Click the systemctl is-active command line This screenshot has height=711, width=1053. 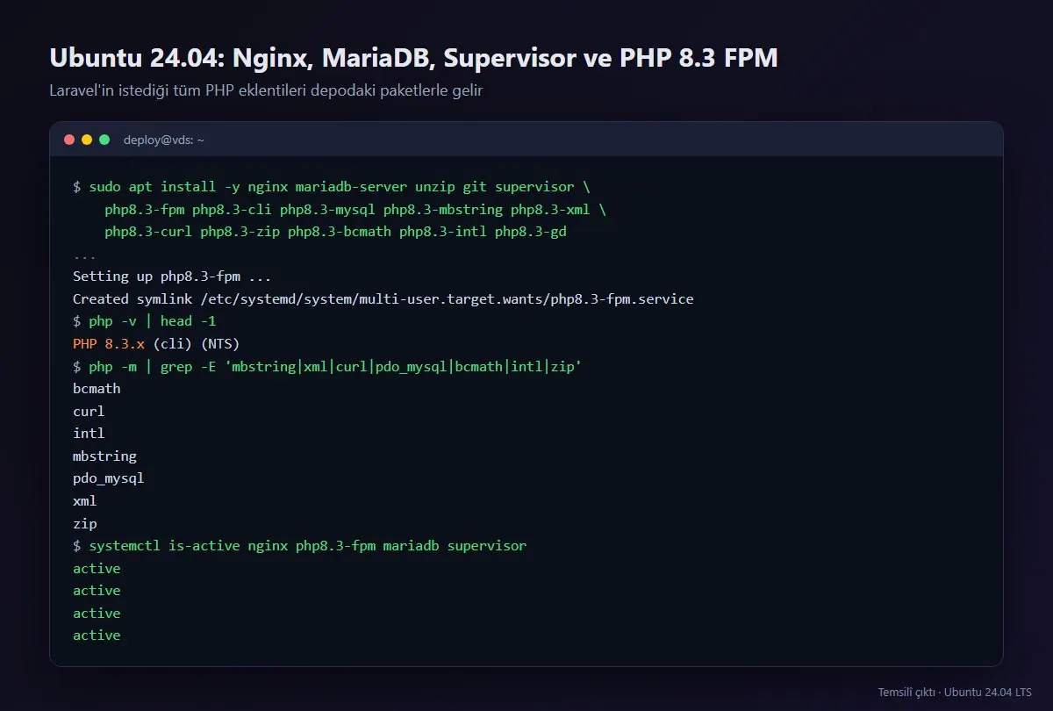click(300, 546)
